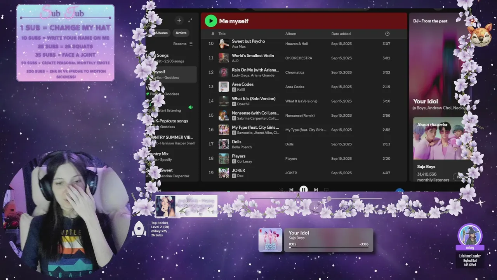497x280 pixels.
Task: Open Nonsense album art thumbnail
Action: click(224, 115)
